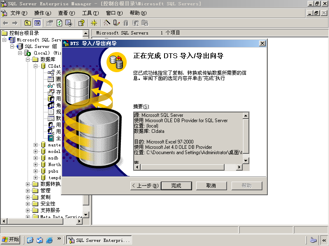Image resolution: width=329 pixels, height=246 pixels.
Task: Select the tempdb database tree item
Action: 54,178
